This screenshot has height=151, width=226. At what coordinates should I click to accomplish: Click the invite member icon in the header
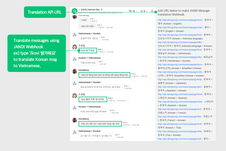[x=152, y=11]
